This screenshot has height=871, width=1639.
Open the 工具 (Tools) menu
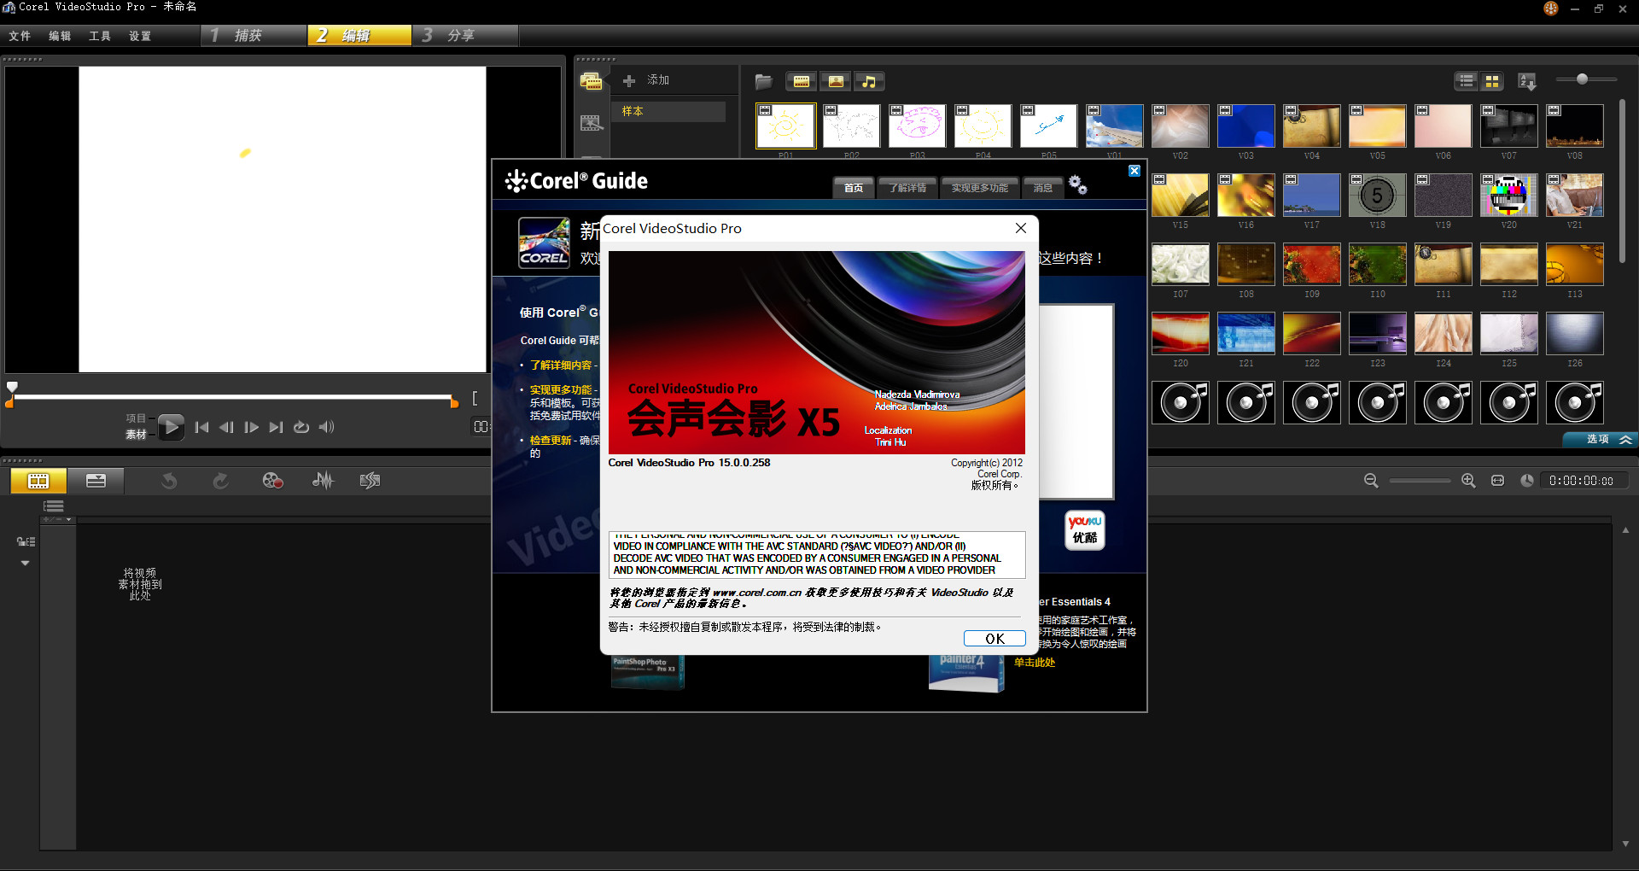click(x=100, y=36)
